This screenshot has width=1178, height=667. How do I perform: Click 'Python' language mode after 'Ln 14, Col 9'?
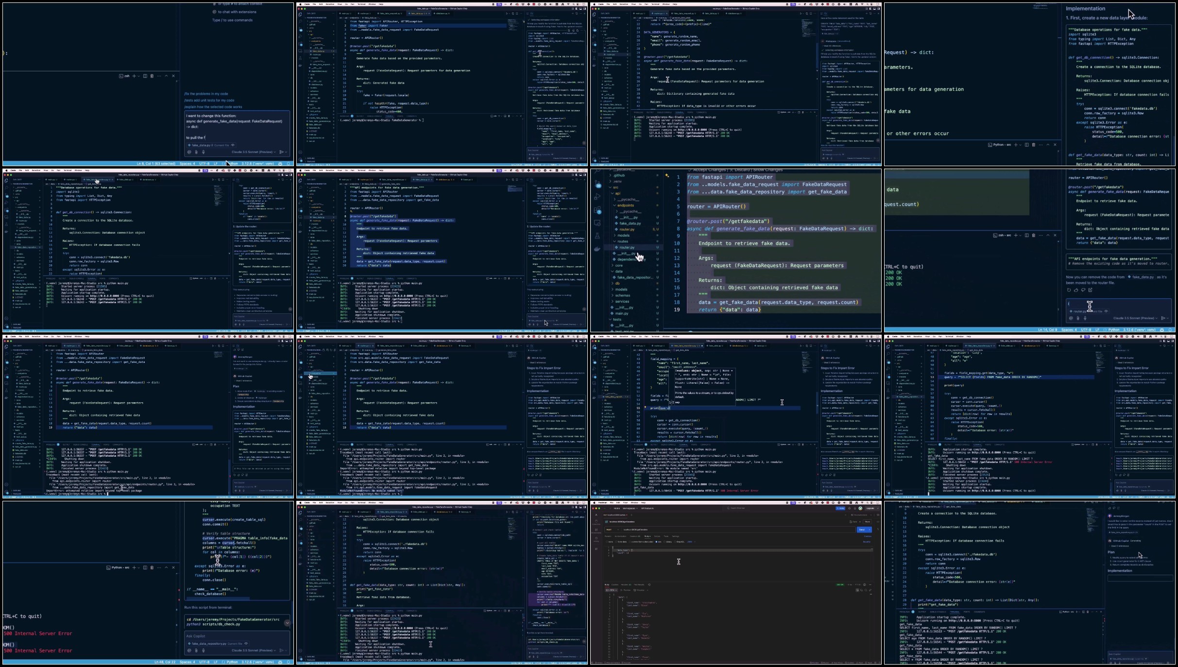1114,329
